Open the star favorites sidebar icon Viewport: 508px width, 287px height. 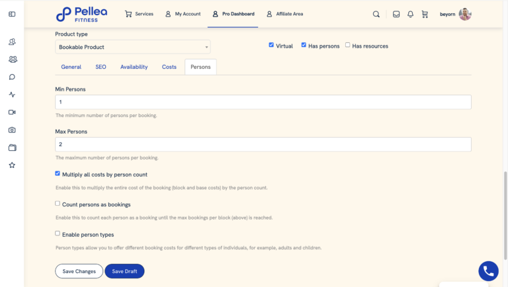coord(12,165)
